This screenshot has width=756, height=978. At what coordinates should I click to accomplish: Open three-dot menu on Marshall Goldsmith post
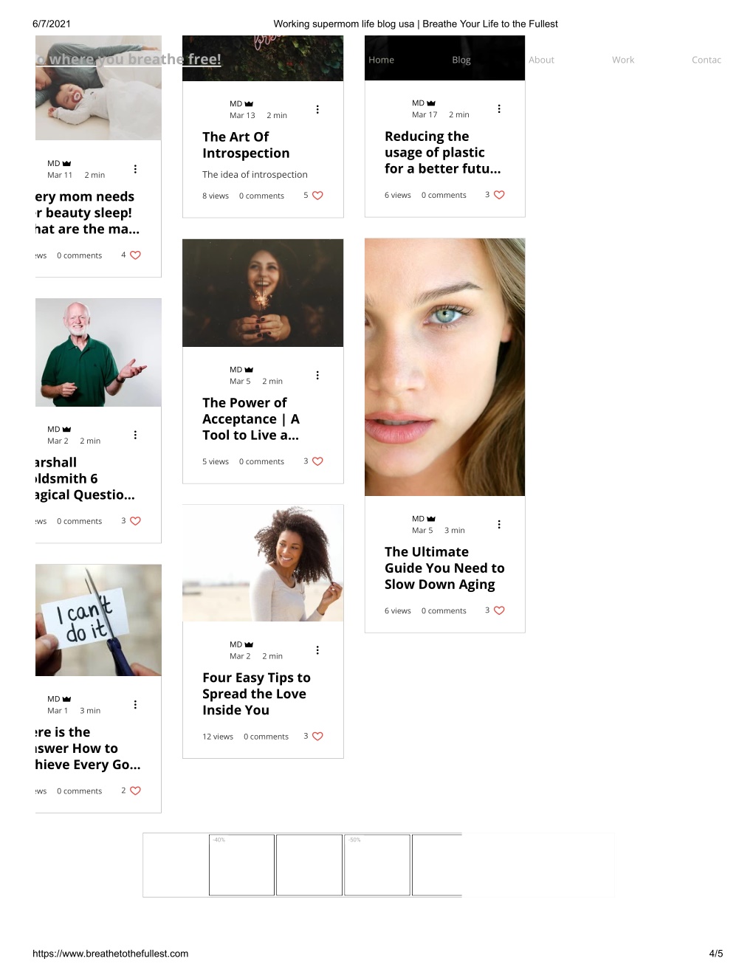[x=135, y=435]
